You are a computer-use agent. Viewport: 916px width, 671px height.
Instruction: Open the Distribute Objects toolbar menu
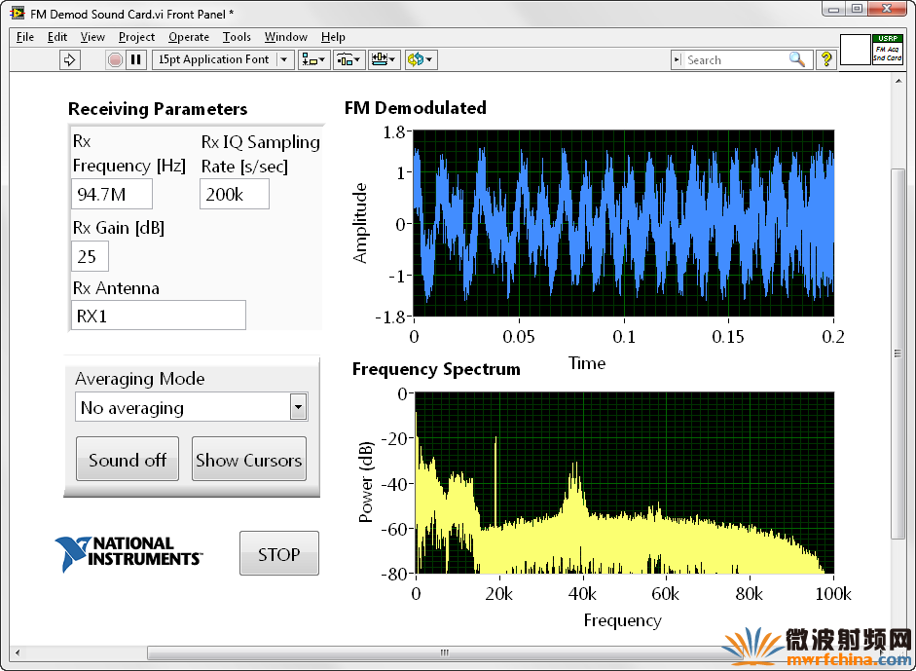pos(349,59)
